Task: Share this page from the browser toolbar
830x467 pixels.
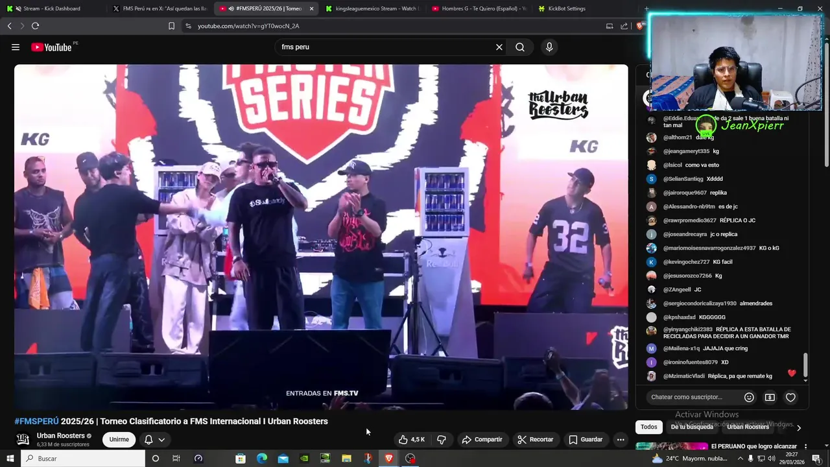Action: point(624,26)
